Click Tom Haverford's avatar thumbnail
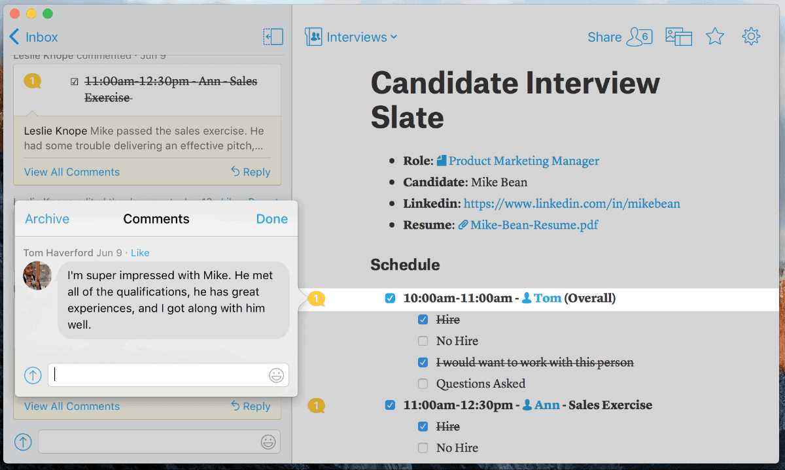This screenshot has width=785, height=470. tap(37, 276)
